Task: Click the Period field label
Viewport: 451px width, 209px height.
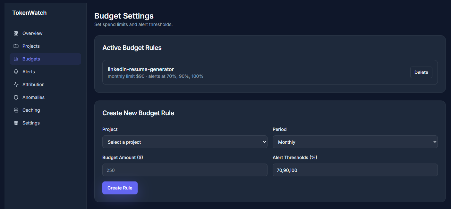Action: [280, 129]
